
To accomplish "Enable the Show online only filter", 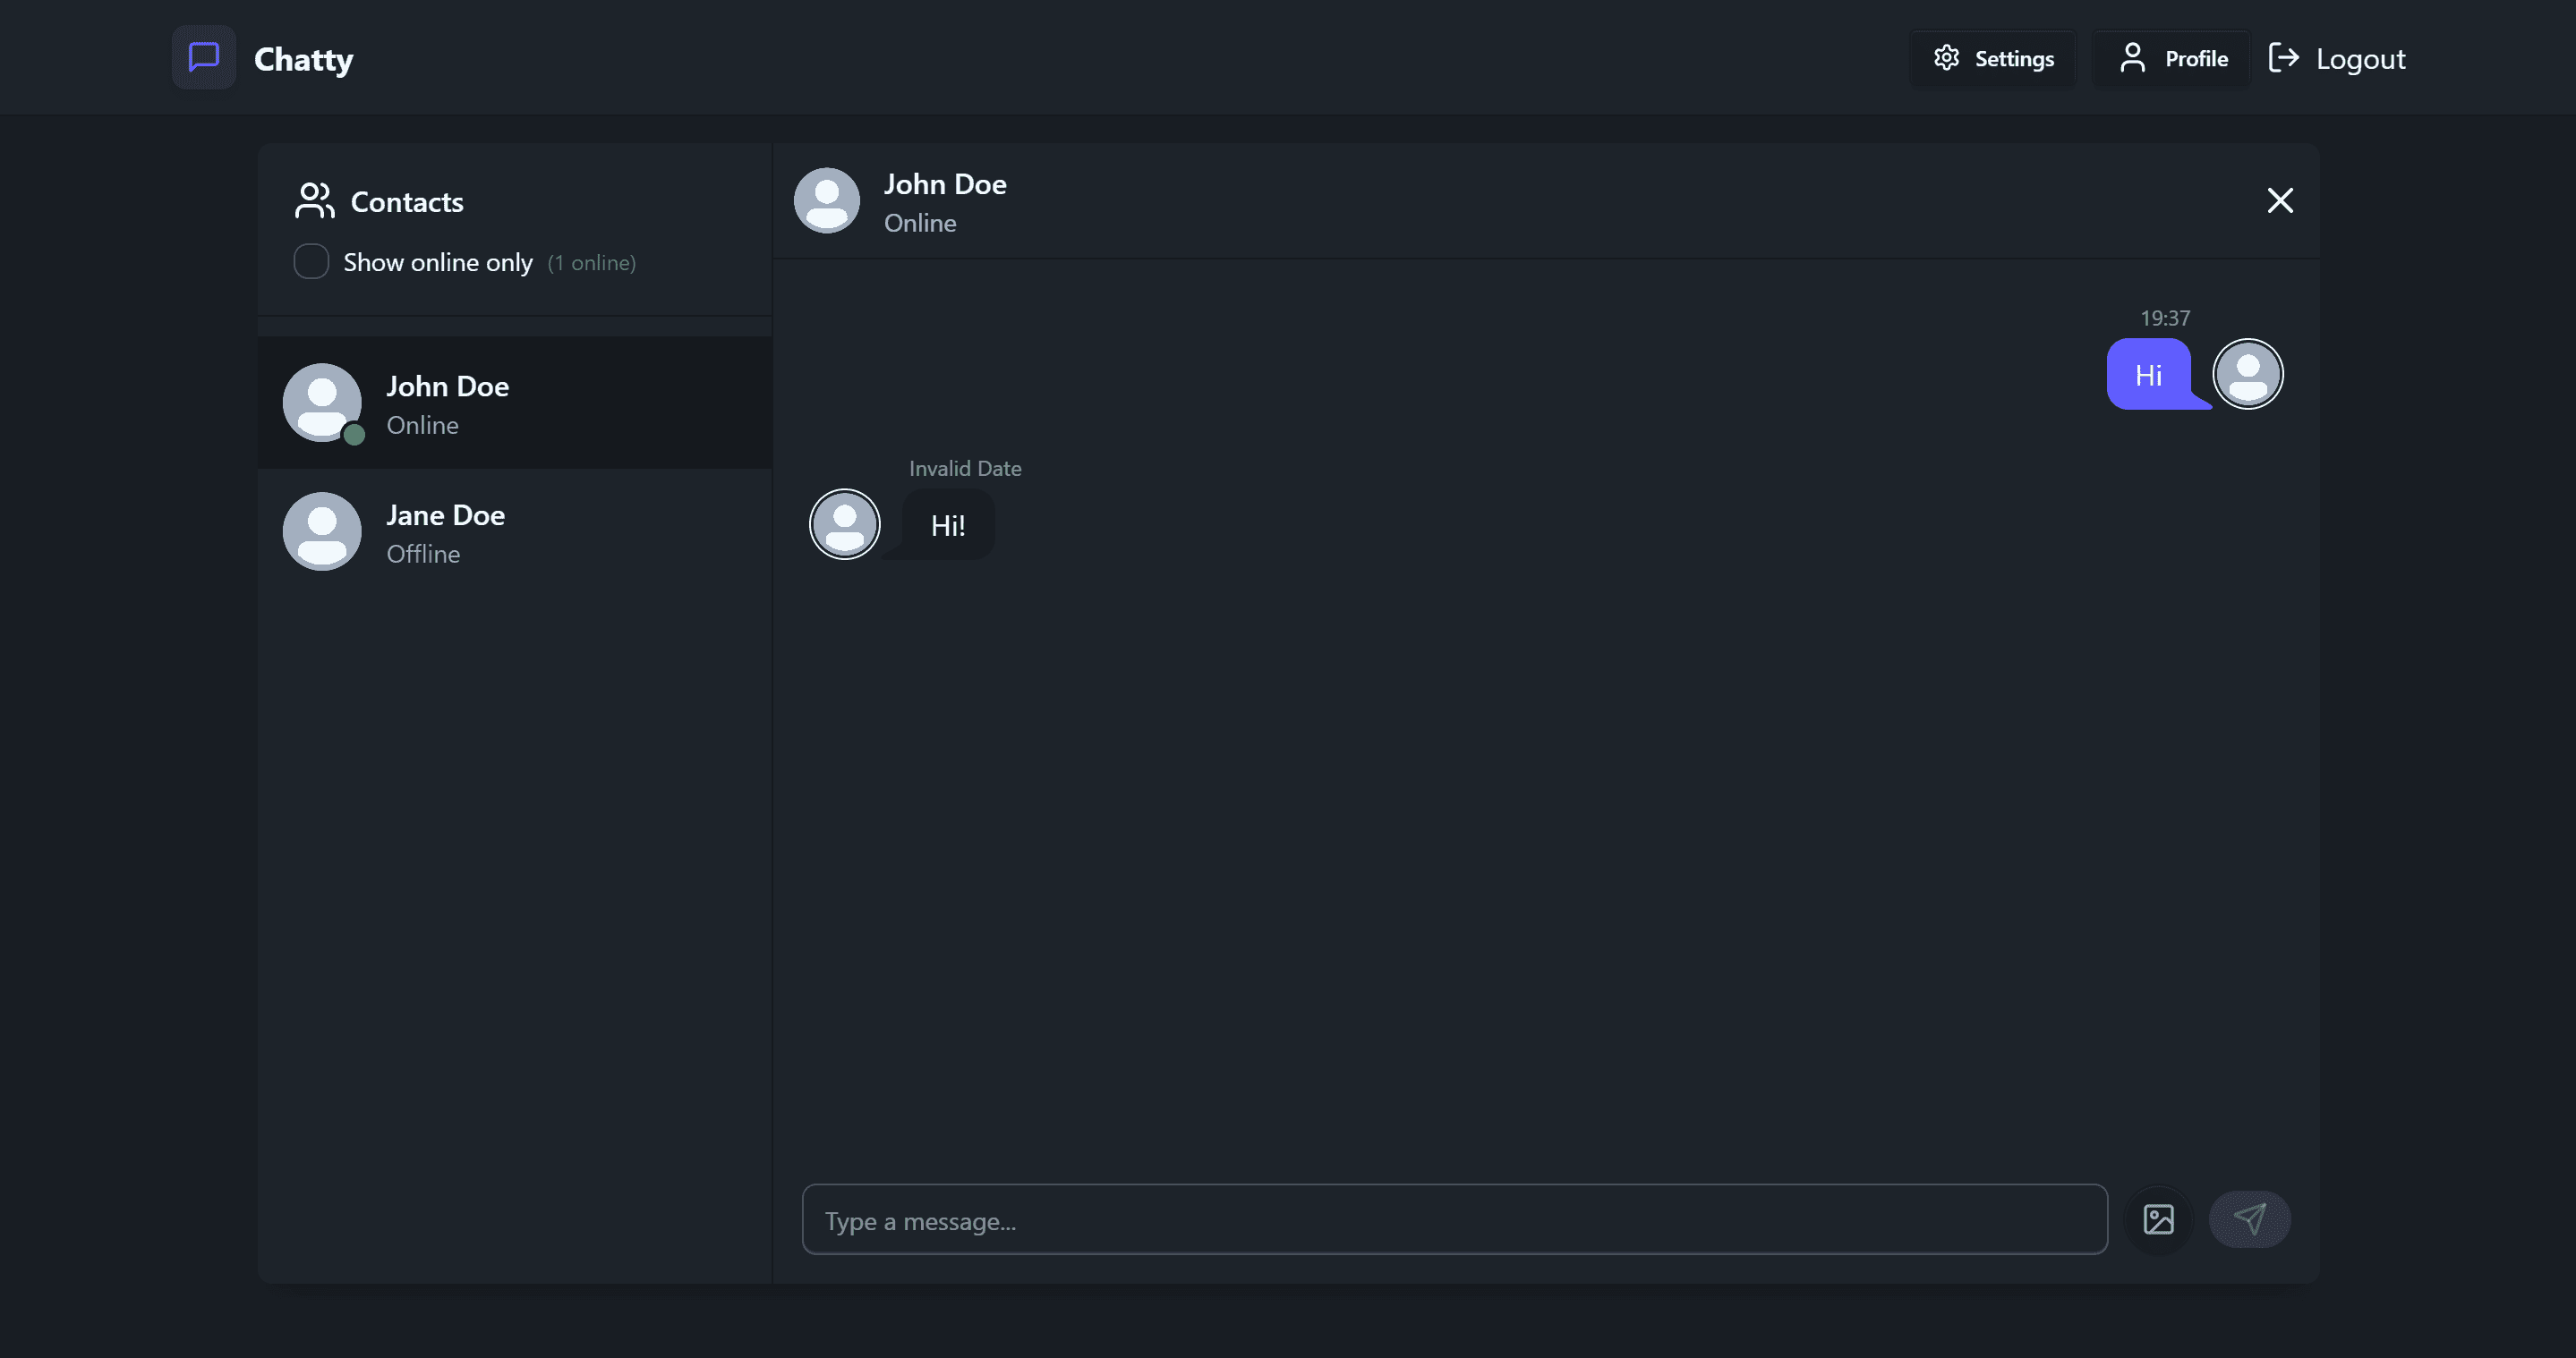I will click(x=311, y=261).
